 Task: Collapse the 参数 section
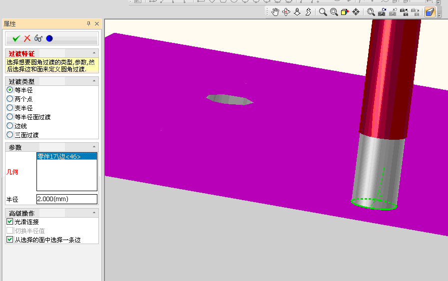click(94, 147)
